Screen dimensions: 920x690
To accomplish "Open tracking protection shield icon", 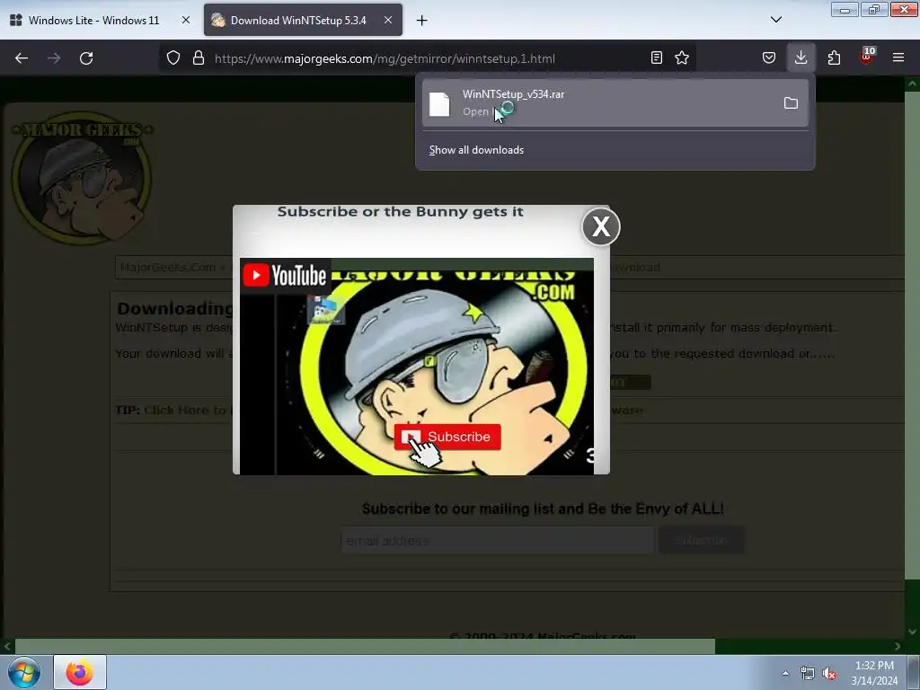I will [x=173, y=57].
